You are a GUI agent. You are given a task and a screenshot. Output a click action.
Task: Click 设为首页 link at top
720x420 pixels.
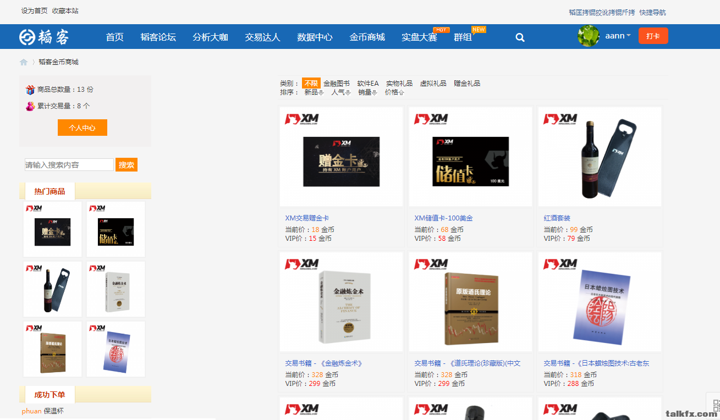pyautogui.click(x=35, y=11)
